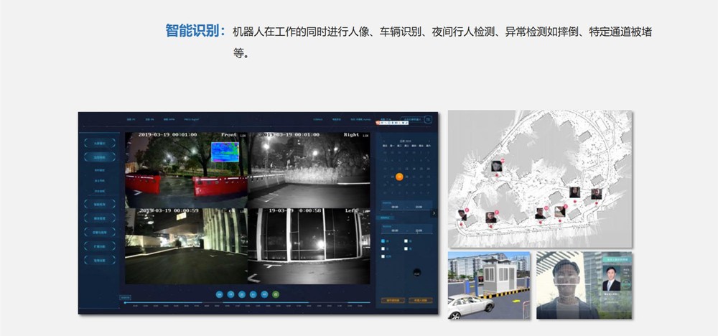
Task: Tick the top-right white checkbox
Action: pyautogui.click(x=406, y=241)
